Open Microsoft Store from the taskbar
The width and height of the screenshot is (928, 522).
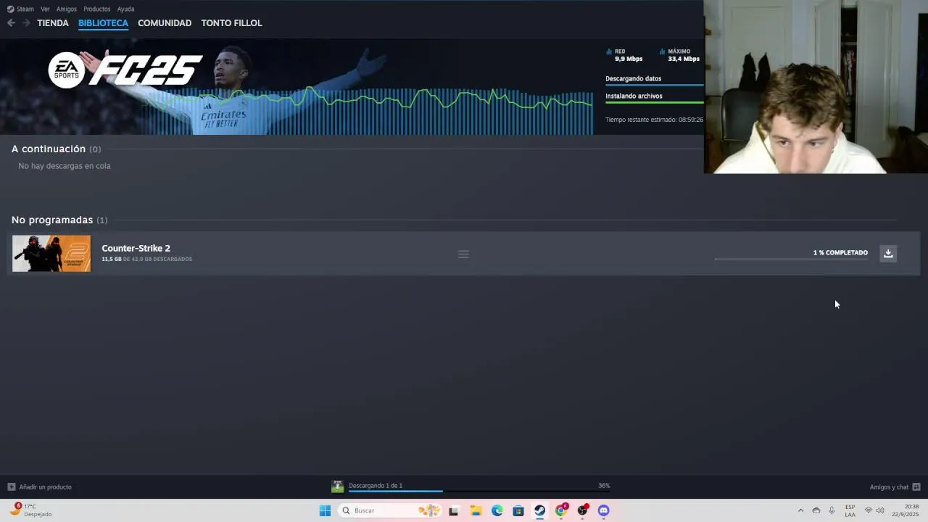[x=518, y=510]
